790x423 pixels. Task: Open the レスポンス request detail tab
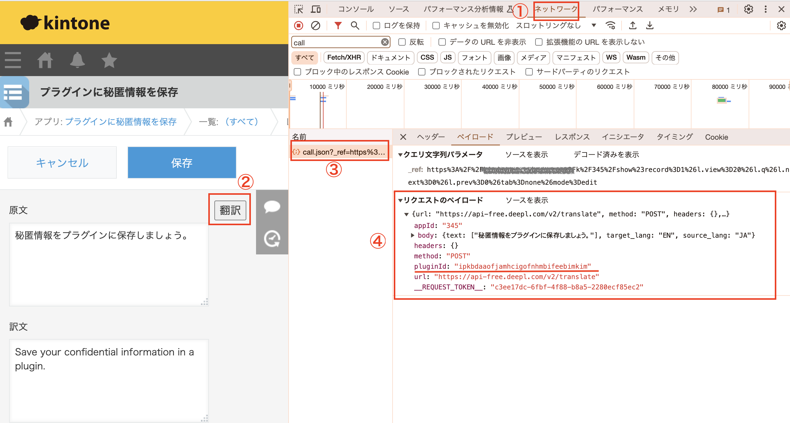pyautogui.click(x=572, y=137)
